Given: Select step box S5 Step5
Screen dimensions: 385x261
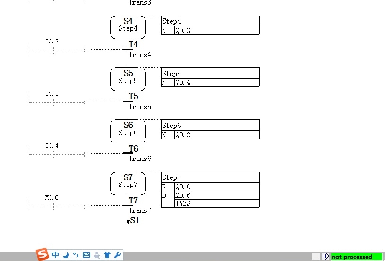Looking at the screenshot, I should click(x=128, y=79).
